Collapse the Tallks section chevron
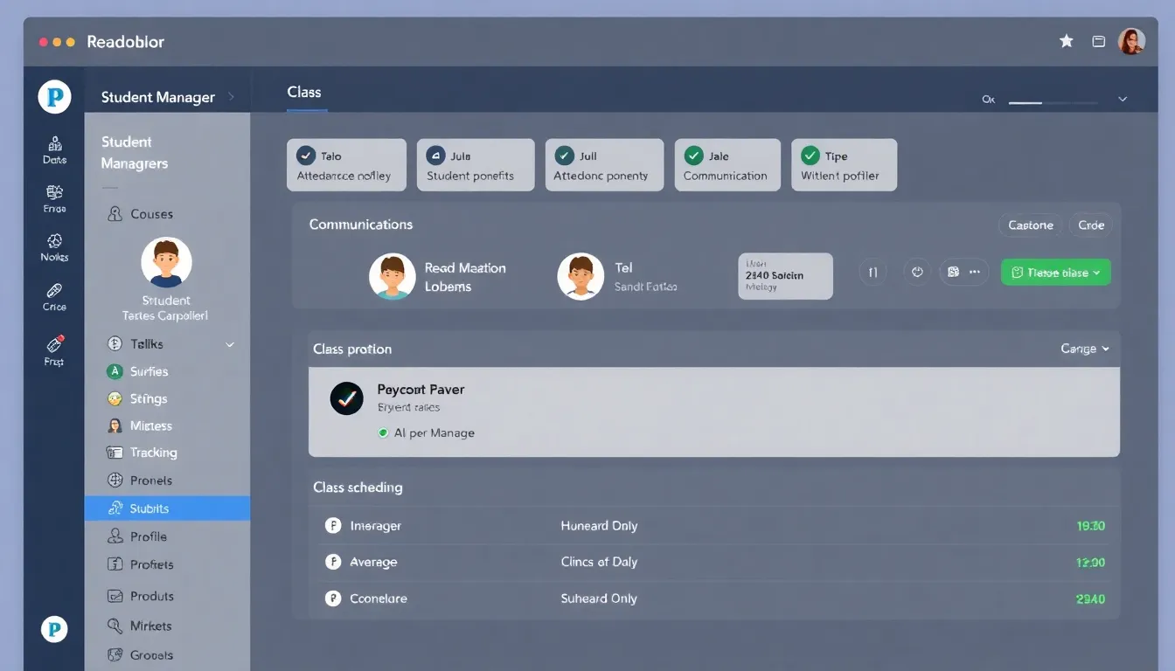Image resolution: width=1175 pixels, height=671 pixels. pyautogui.click(x=230, y=343)
